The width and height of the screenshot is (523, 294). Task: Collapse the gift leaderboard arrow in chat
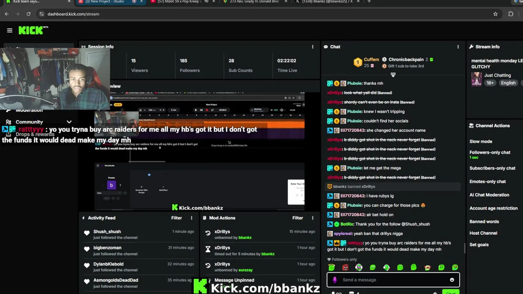click(x=393, y=75)
